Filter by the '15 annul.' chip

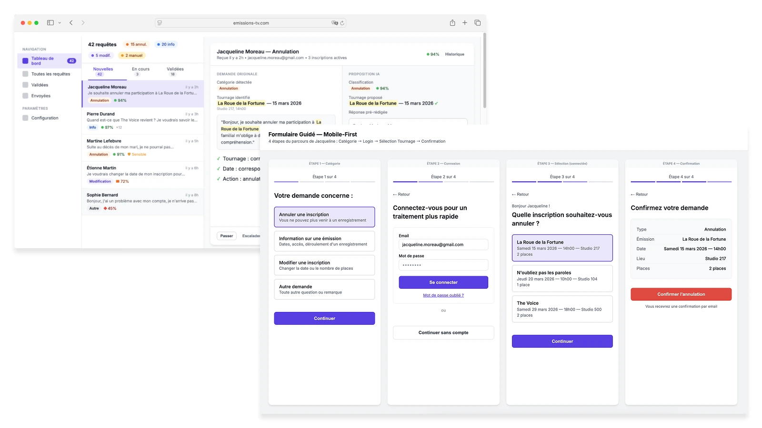coord(136,44)
